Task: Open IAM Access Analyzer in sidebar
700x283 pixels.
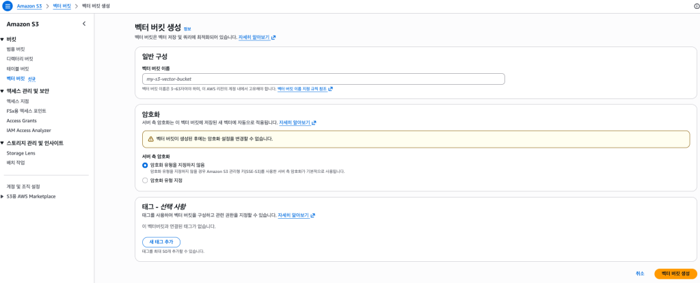Action: 29,130
